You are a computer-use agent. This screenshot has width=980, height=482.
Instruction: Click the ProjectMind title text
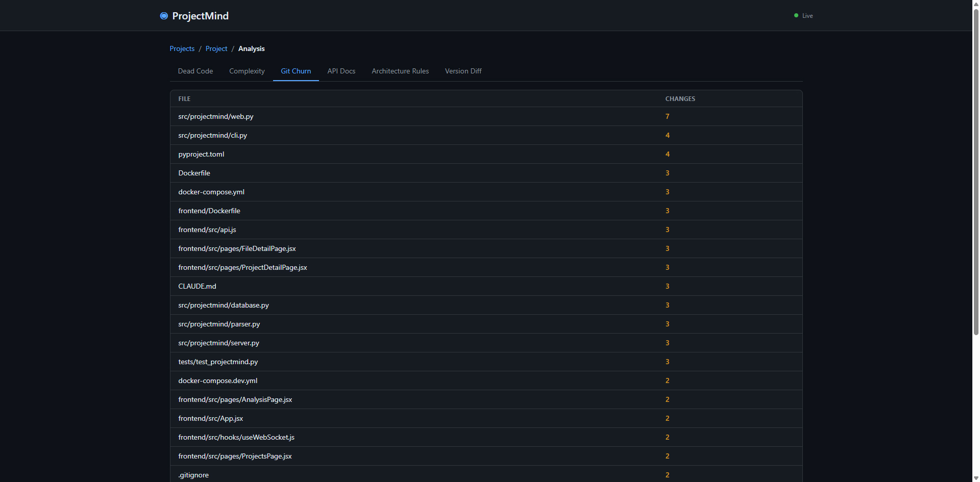[200, 16]
